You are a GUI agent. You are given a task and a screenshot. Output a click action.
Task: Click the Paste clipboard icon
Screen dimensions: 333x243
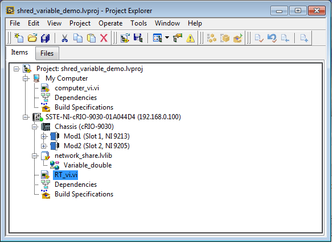pyautogui.click(x=91, y=38)
